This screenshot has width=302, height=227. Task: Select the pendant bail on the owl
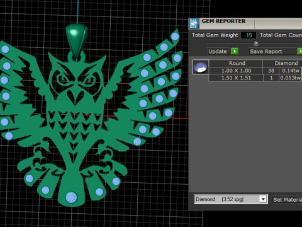tap(77, 41)
